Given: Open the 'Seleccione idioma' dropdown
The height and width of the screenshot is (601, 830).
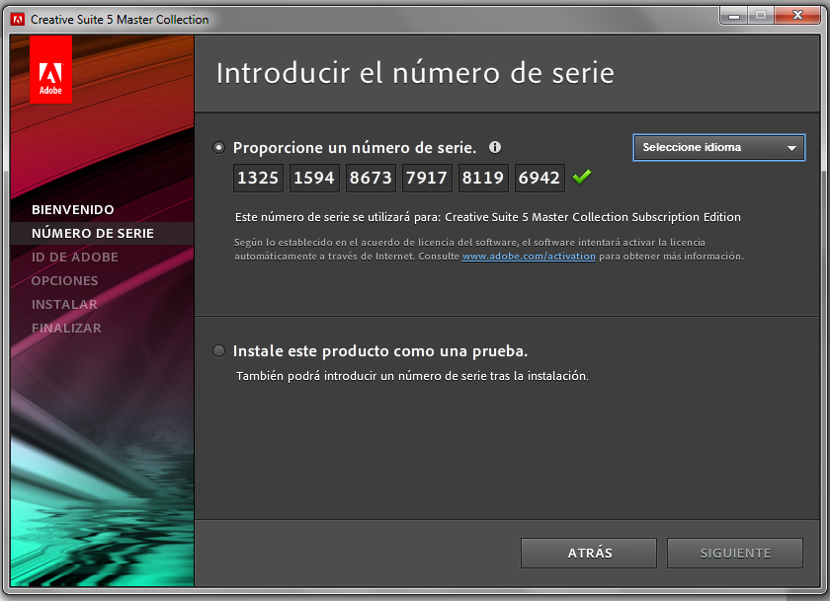Looking at the screenshot, I should pos(719,147).
